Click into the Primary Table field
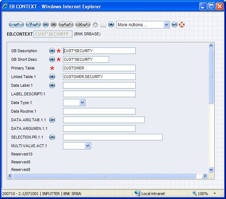Image resolution: width=226 pixels, height=199 pixels. coord(99,68)
